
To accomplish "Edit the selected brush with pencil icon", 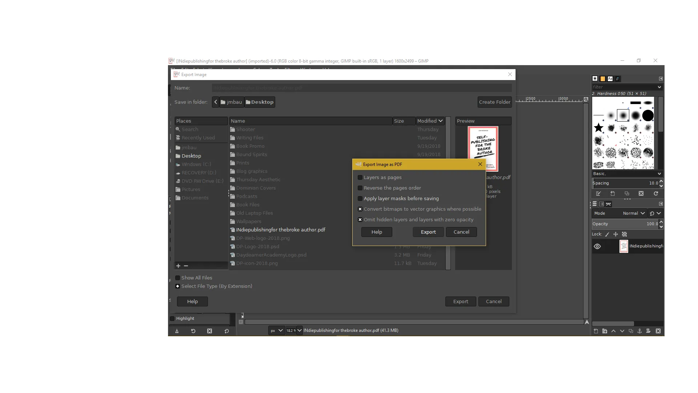I will click(x=598, y=194).
